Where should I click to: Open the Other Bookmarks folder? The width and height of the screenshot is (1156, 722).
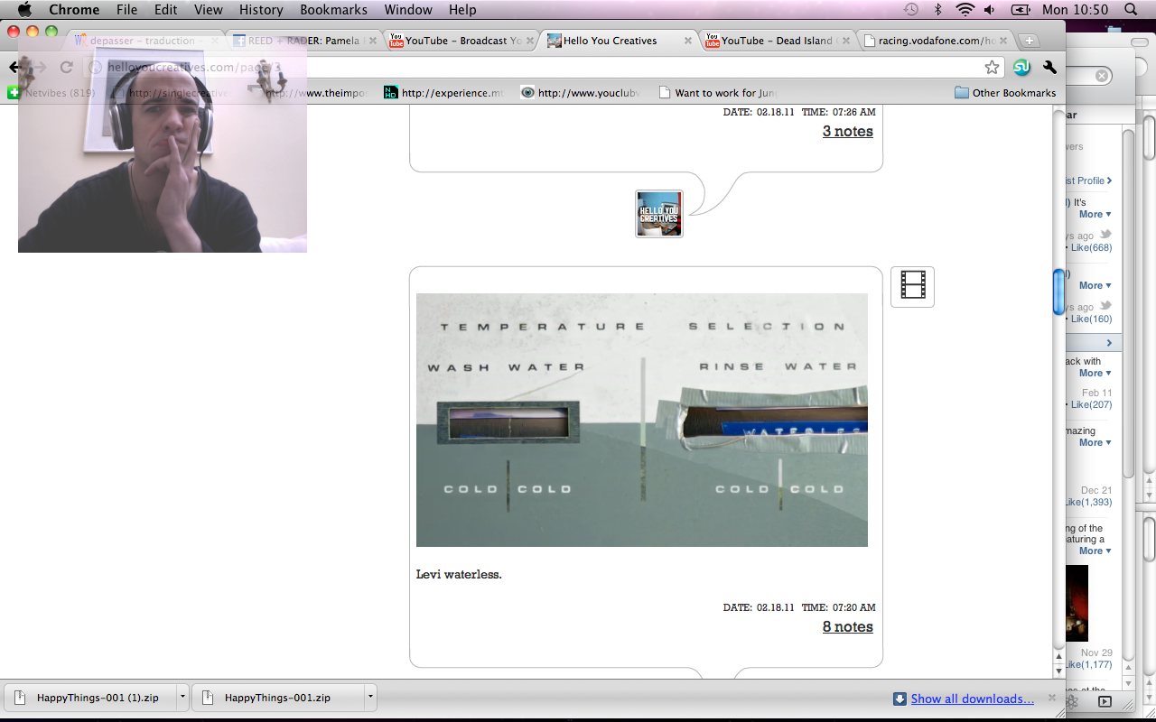coord(1005,93)
